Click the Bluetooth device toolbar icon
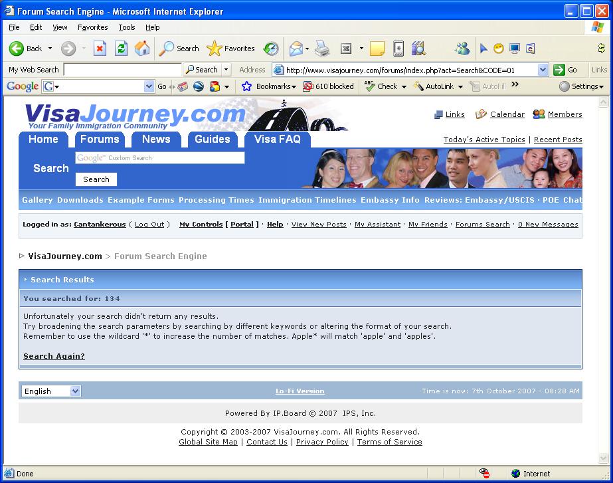Image resolution: width=613 pixels, height=483 pixels. 398,48
